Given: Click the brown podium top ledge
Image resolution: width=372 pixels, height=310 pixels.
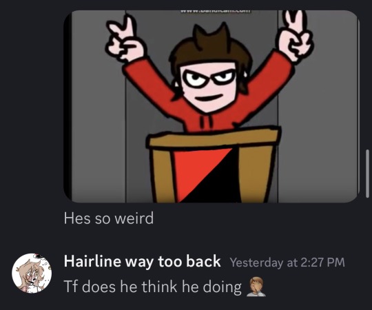Looking at the screenshot, I should 214,138.
